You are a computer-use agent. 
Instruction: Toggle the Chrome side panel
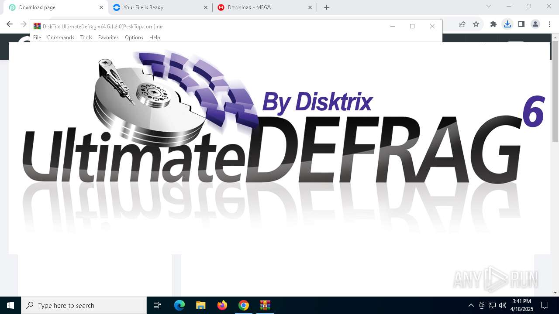click(x=521, y=24)
